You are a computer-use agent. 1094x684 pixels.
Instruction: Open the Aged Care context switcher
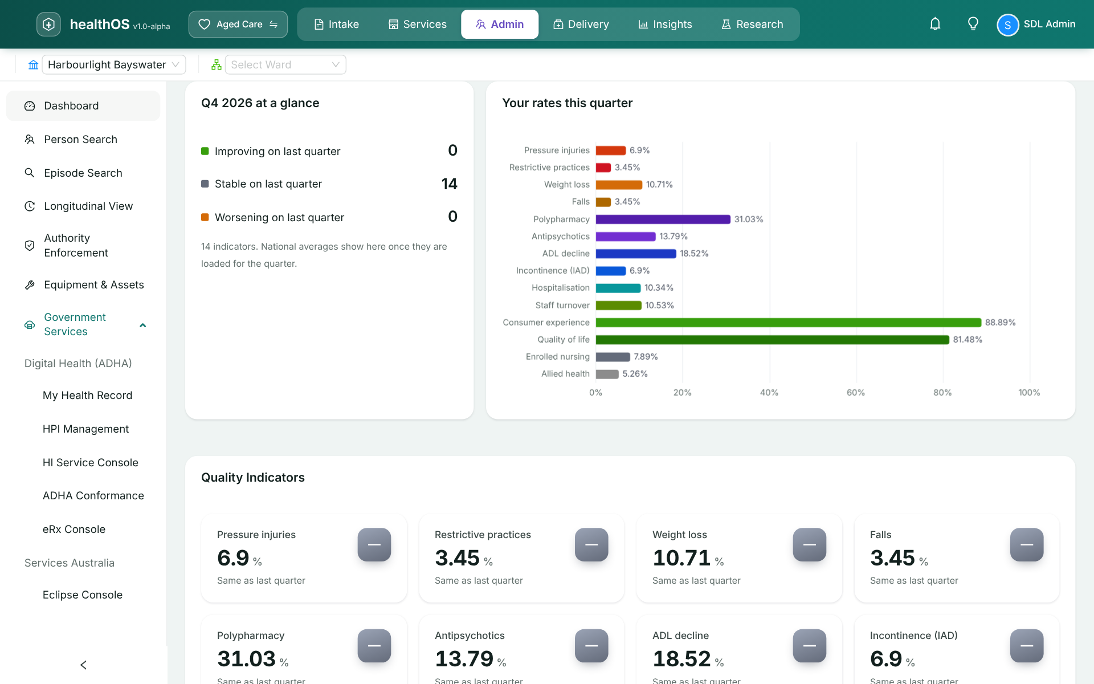coord(238,25)
